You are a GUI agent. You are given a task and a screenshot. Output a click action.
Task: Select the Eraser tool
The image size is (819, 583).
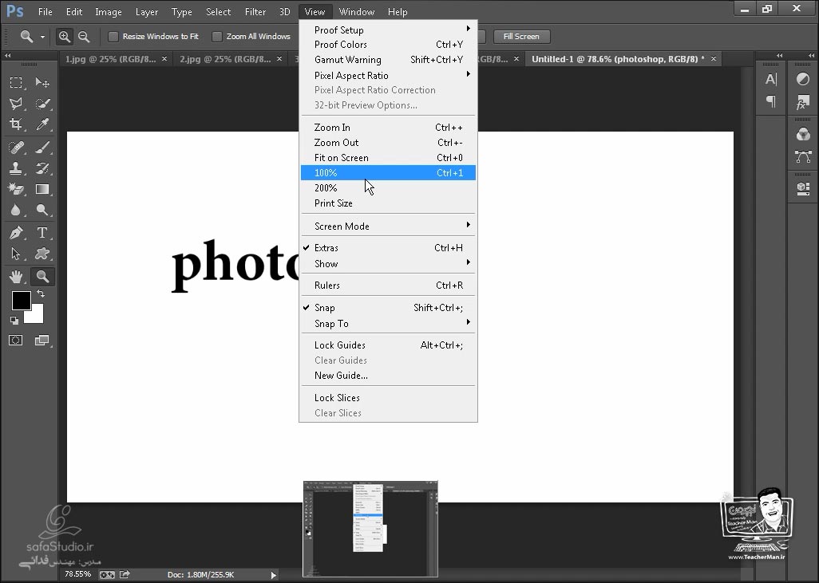[x=16, y=189]
